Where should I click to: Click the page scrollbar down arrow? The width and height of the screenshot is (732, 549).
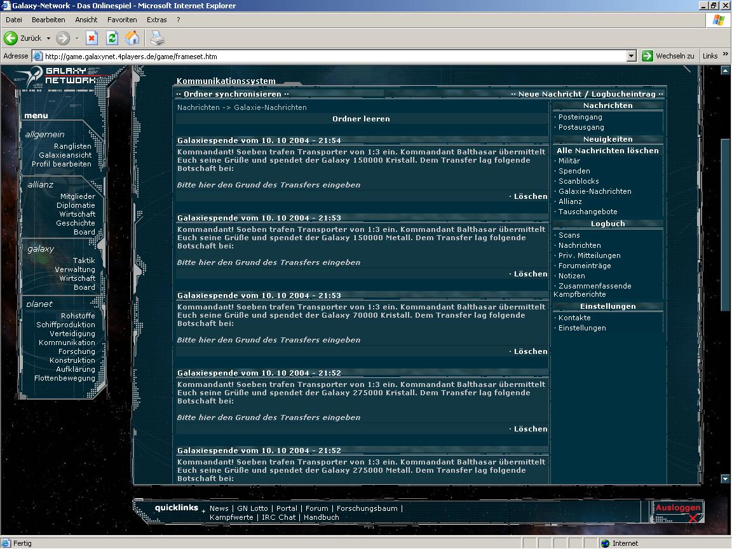(725, 478)
